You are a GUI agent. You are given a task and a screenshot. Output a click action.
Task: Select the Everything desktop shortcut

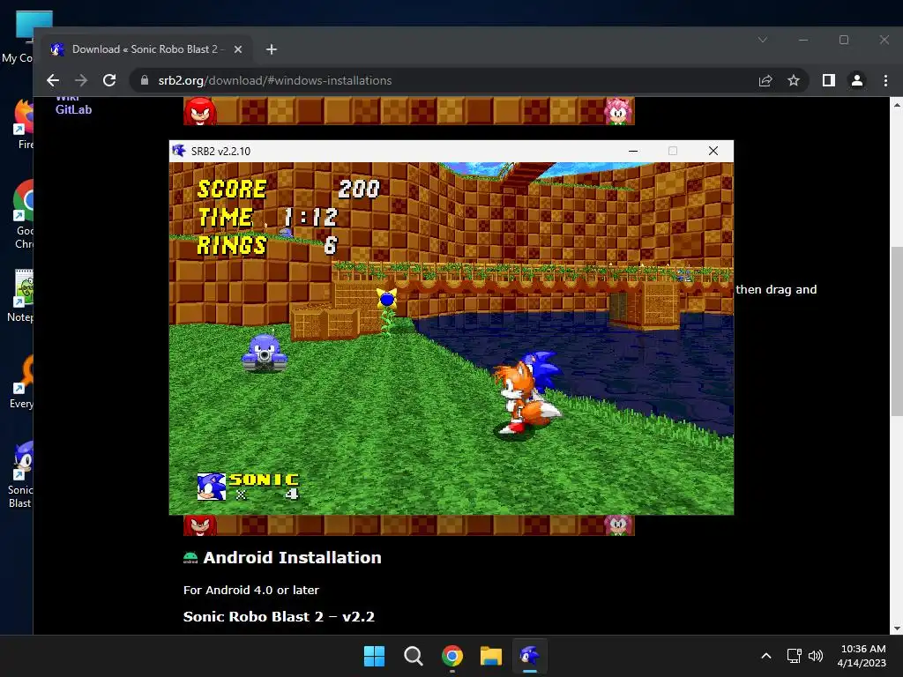[x=23, y=381]
